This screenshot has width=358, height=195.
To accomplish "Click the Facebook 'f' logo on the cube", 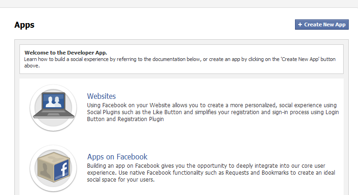I will coord(64,169).
